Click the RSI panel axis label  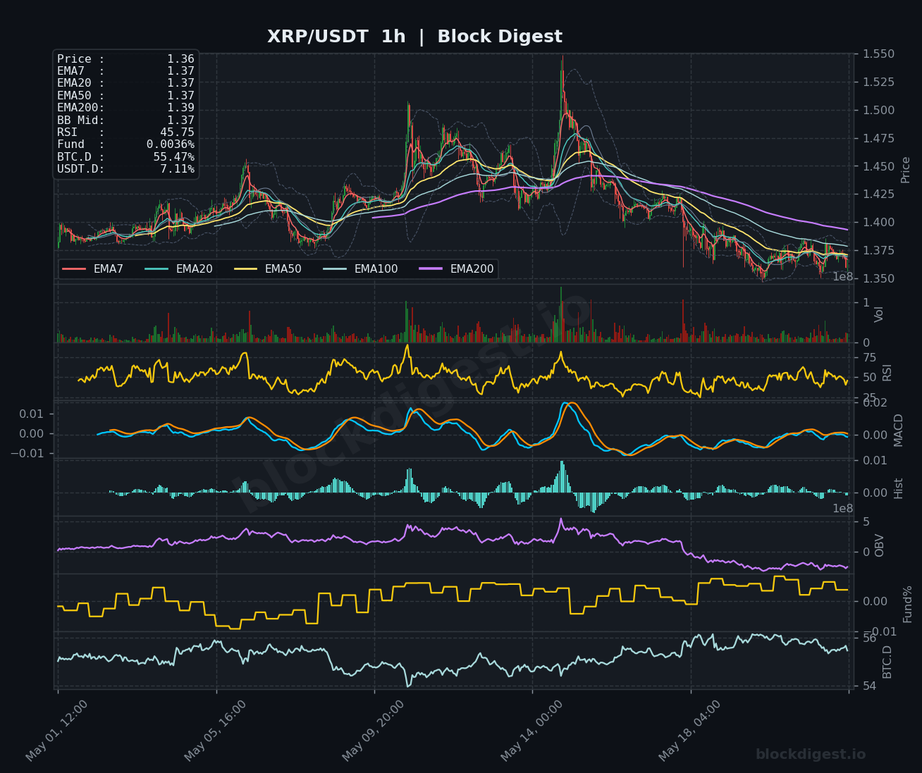click(x=887, y=373)
